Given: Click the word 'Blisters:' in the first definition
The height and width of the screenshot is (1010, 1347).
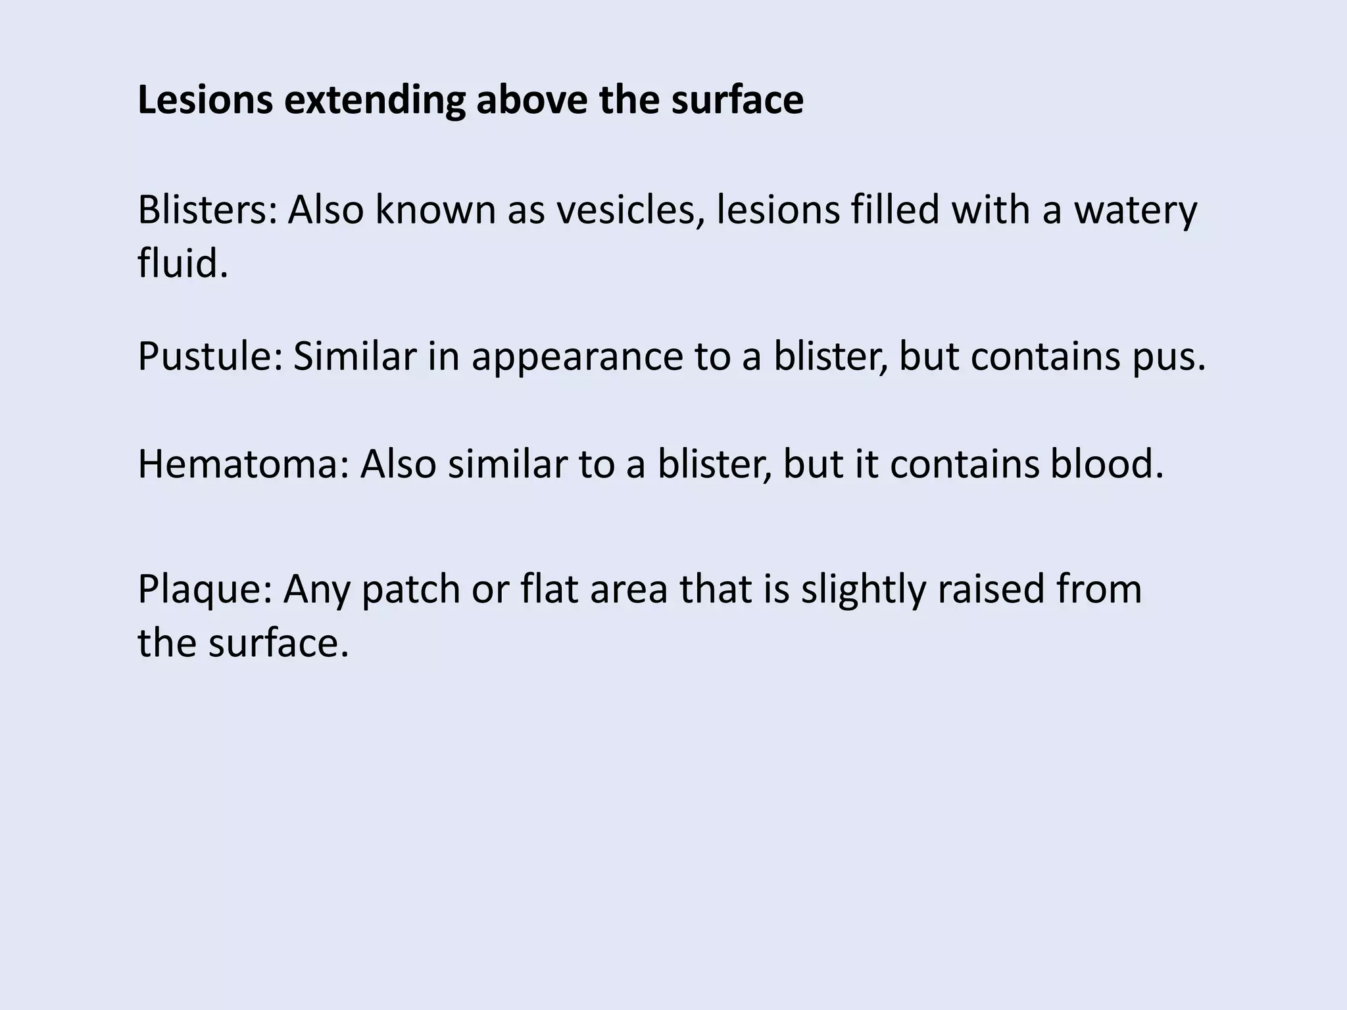Looking at the screenshot, I should click(x=207, y=210).
